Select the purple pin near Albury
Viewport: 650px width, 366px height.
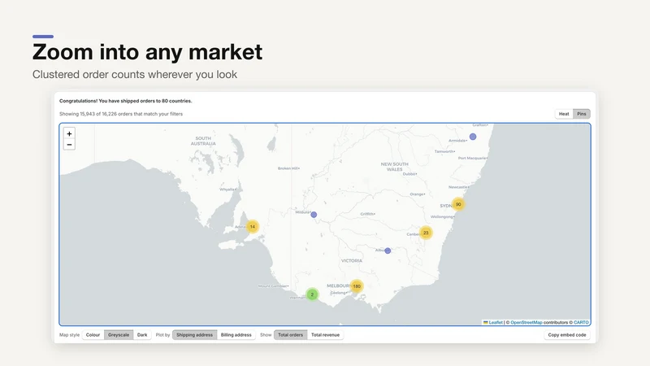388,251
